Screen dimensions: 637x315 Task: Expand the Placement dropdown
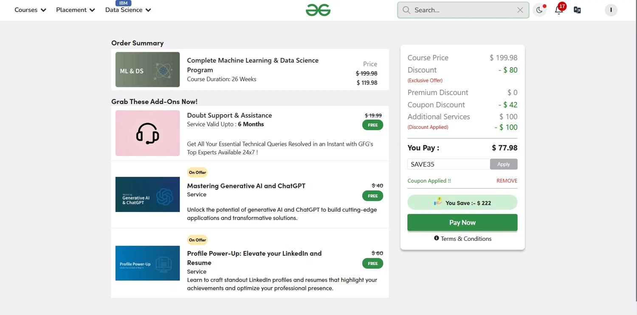click(x=76, y=10)
